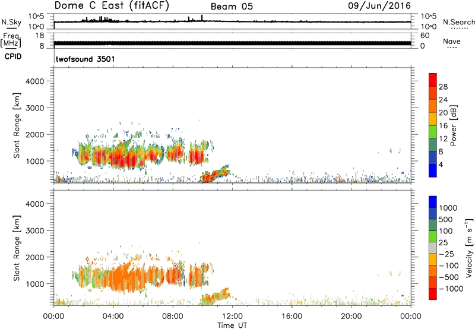Click the 'Slant Range [km]' label of velocity panel

pos(17,248)
